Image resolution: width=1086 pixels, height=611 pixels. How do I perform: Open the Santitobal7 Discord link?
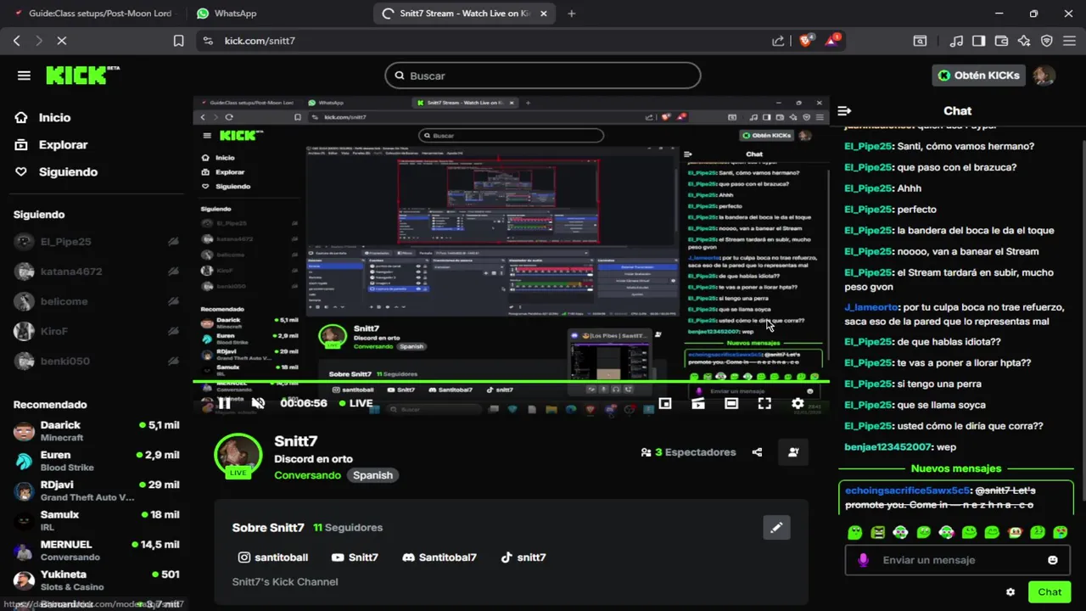(439, 558)
